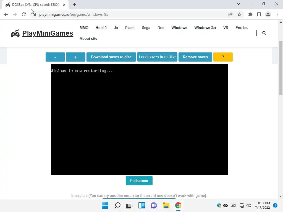
Task: Open Windows Start menu
Action: click(105, 205)
